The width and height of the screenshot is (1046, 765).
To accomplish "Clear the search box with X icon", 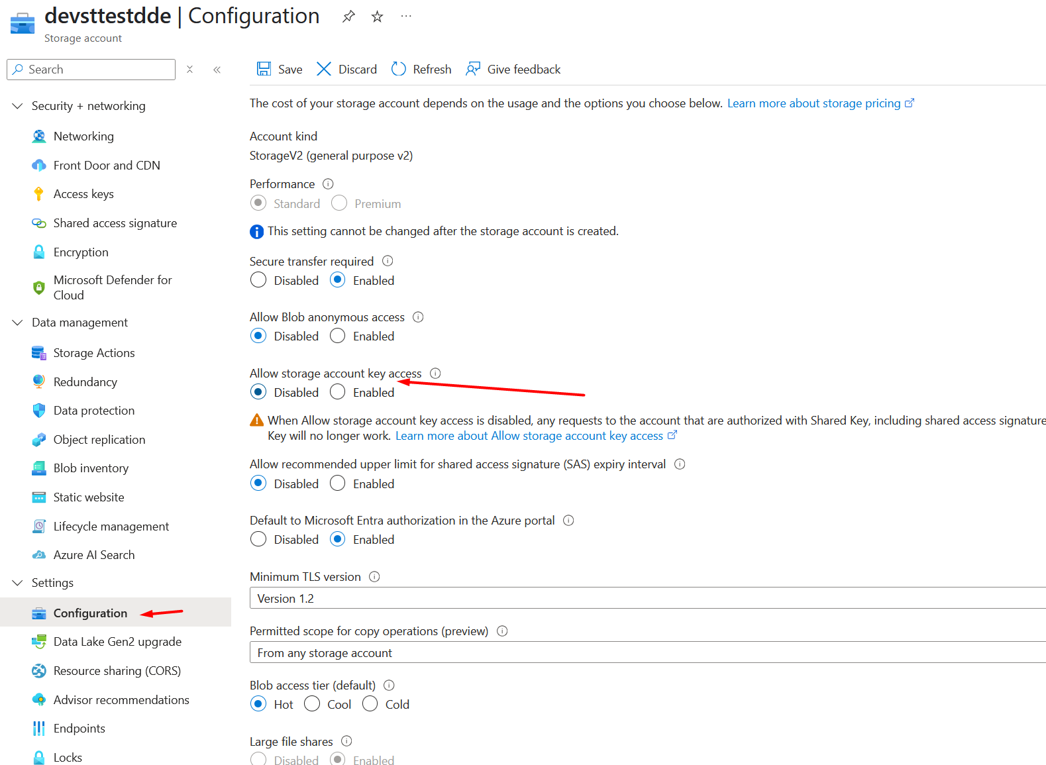I will tap(189, 69).
